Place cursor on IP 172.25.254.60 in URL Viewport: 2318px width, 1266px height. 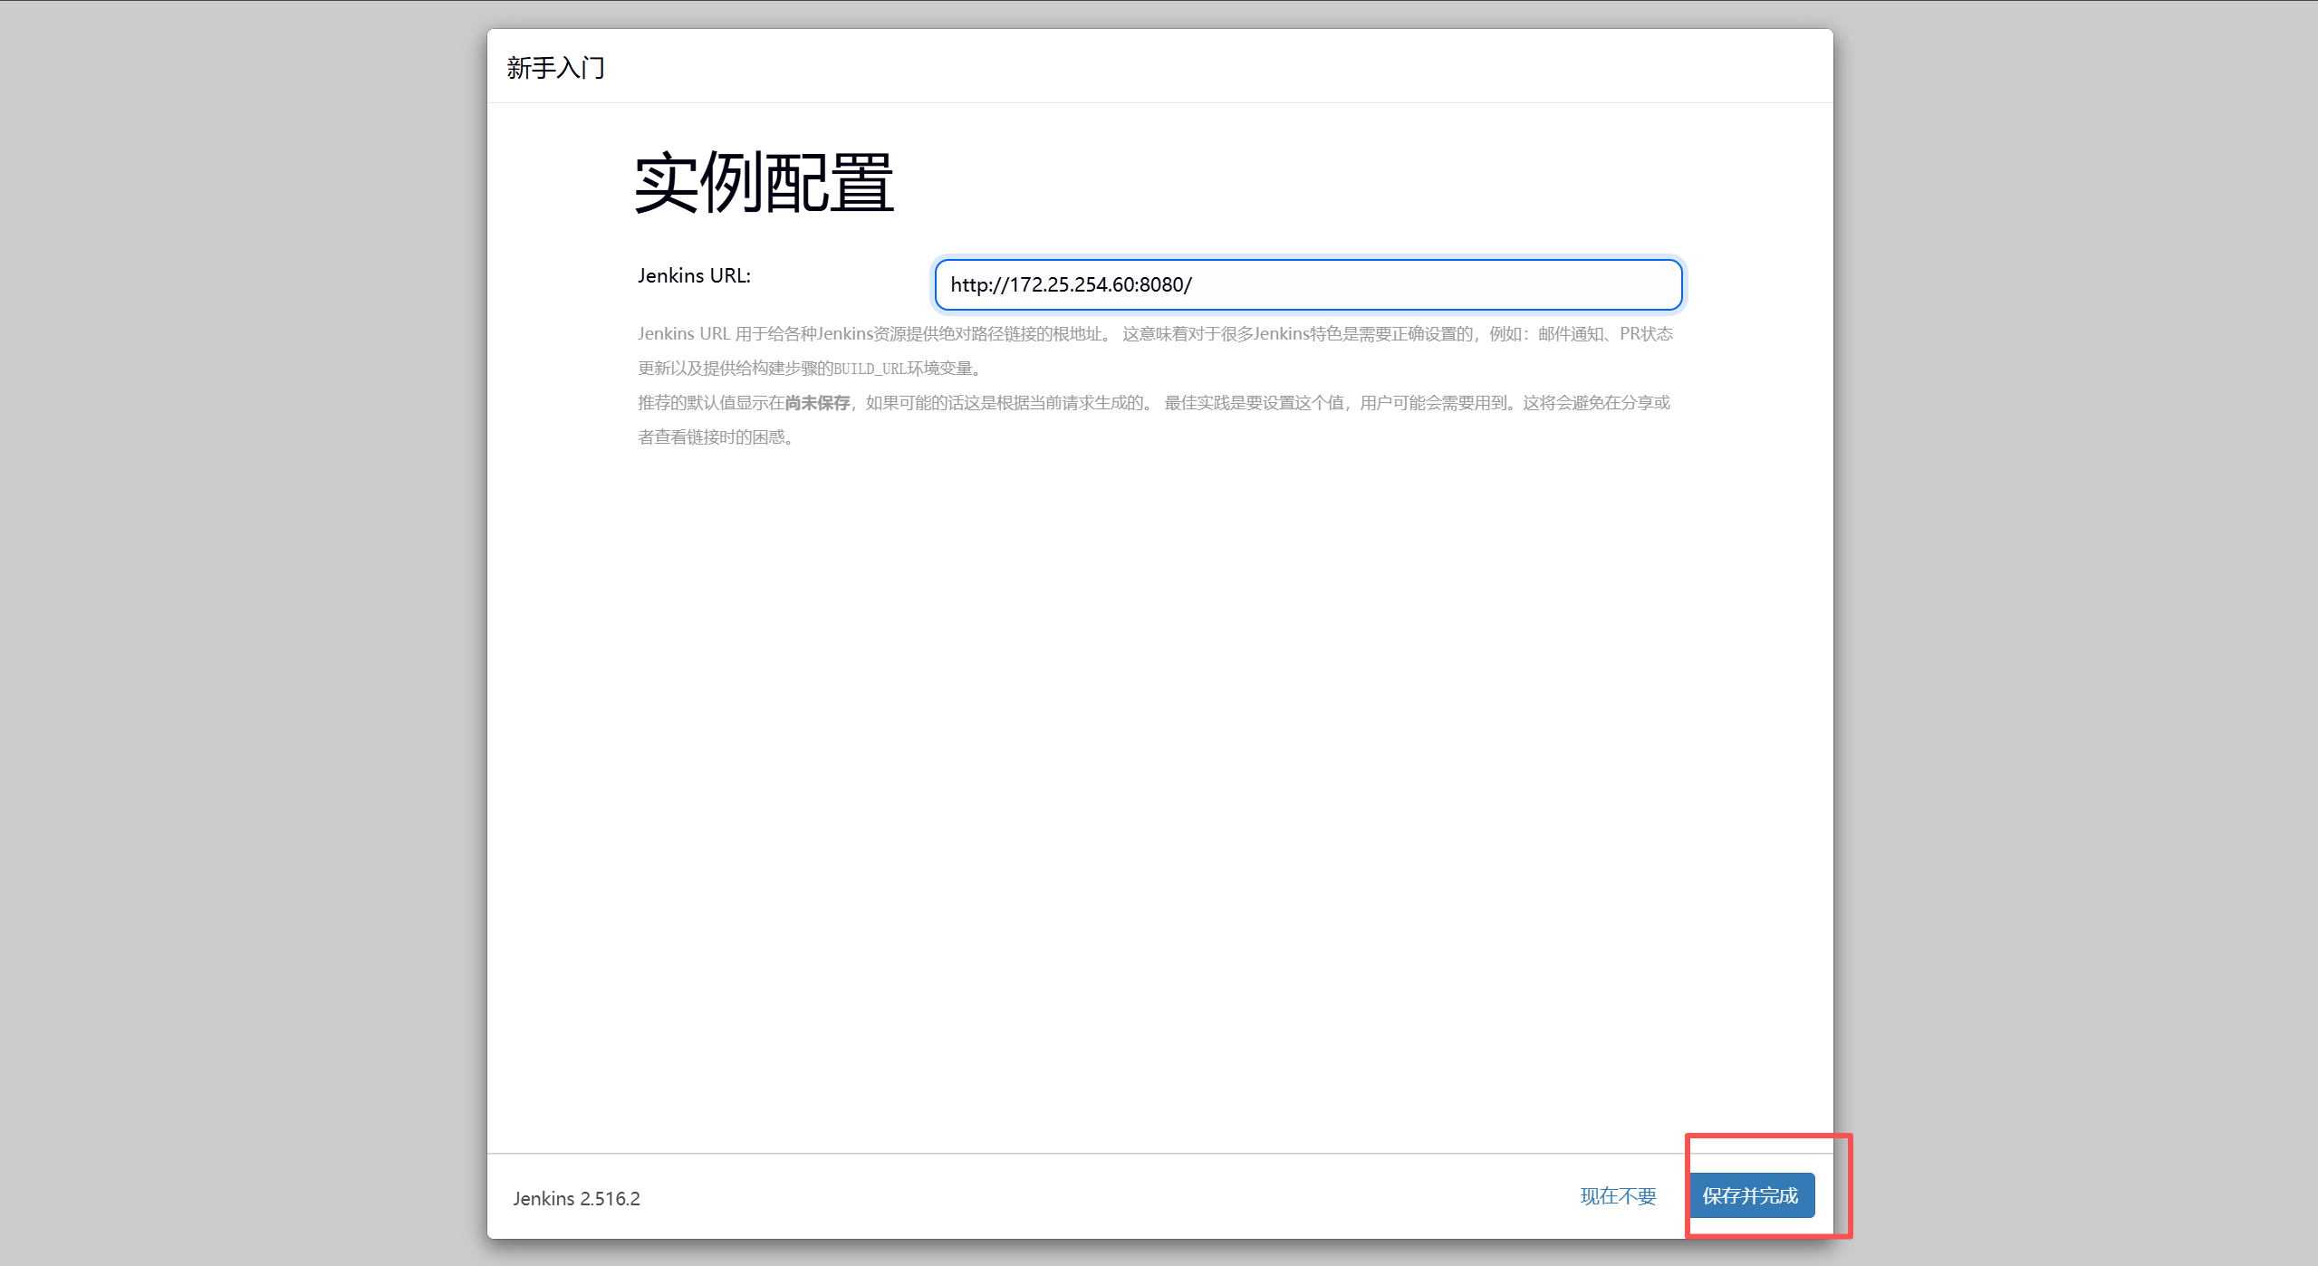pos(1071,284)
